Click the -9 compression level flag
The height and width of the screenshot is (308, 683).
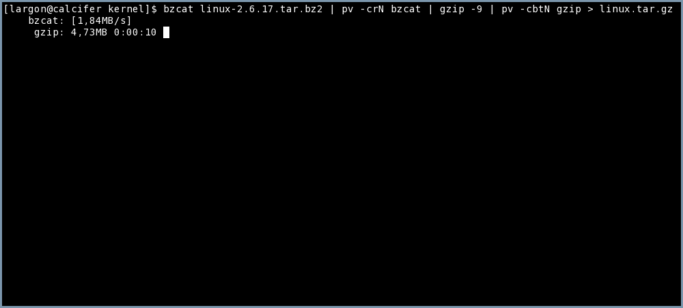(476, 9)
